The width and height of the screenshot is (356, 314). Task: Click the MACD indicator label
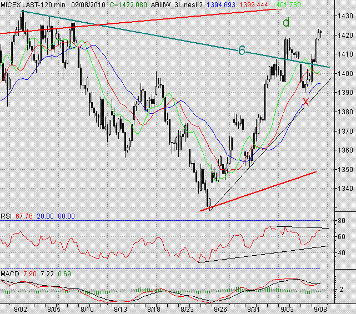(10, 274)
